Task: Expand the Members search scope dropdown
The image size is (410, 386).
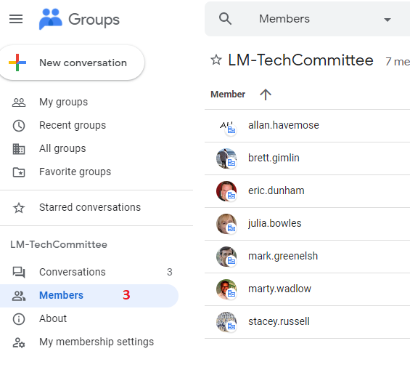Action: pos(387,20)
